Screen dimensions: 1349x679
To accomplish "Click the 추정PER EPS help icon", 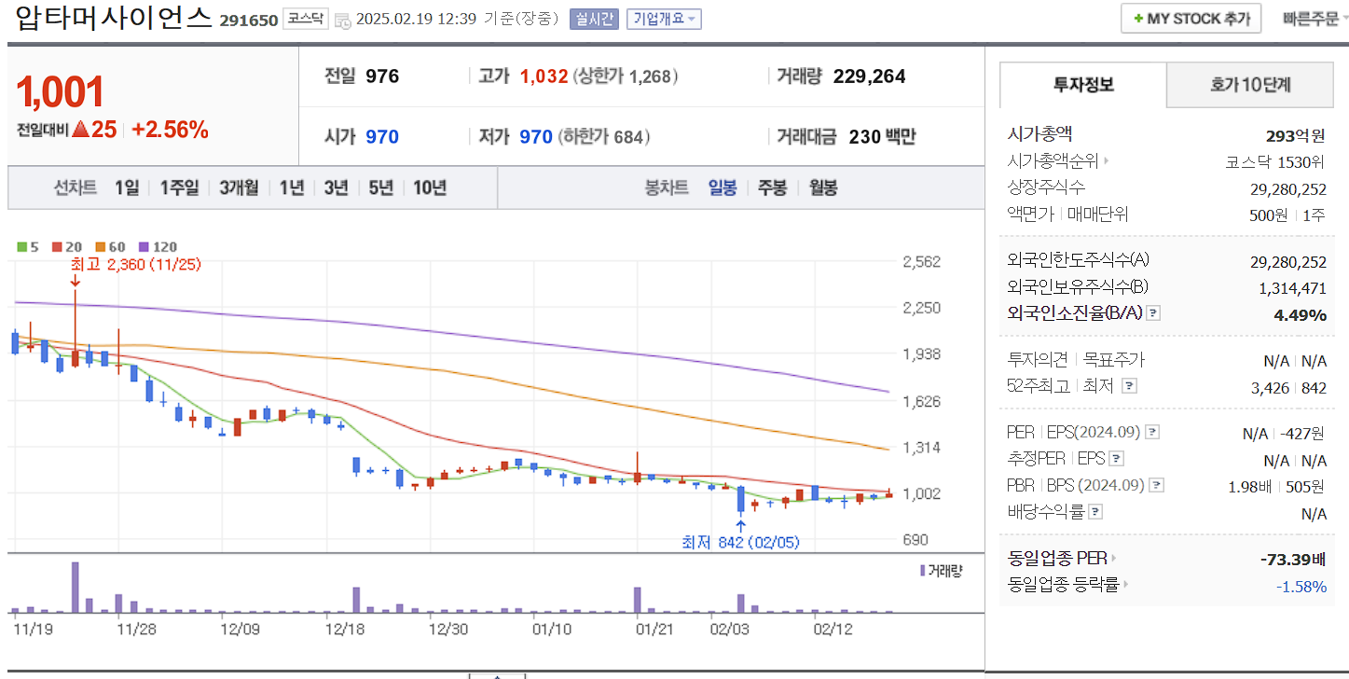I will [1118, 458].
